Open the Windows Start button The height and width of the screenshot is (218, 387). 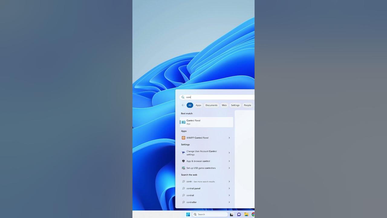[x=188, y=214]
